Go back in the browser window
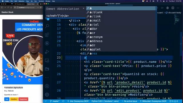 coord(2,7)
